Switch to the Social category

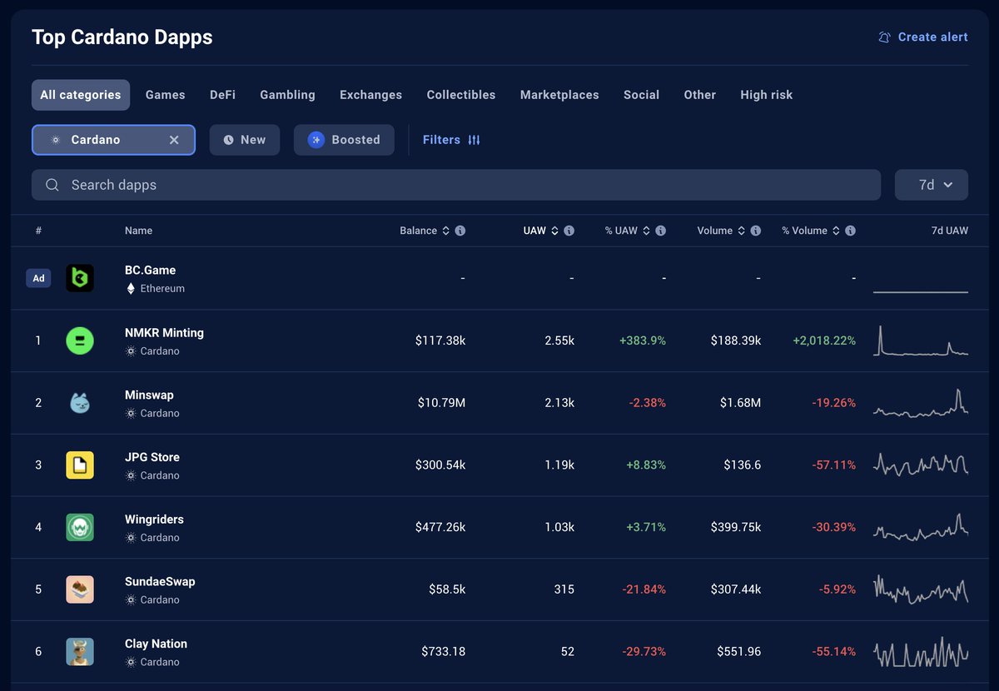tap(641, 95)
